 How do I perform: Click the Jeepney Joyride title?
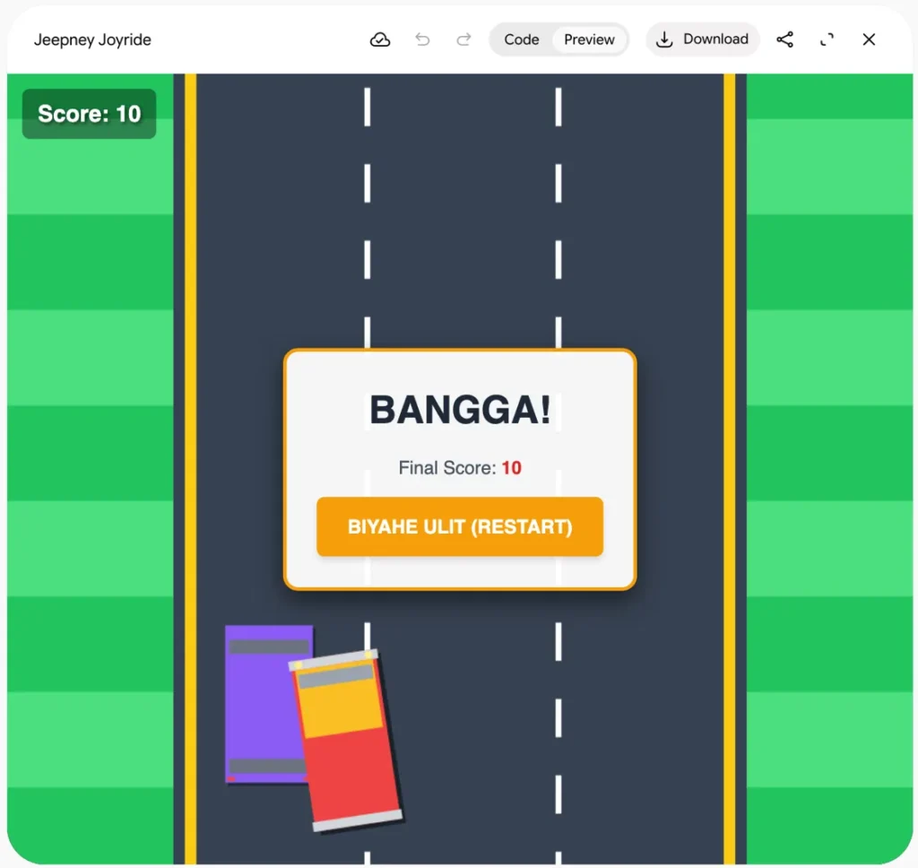[x=92, y=39]
